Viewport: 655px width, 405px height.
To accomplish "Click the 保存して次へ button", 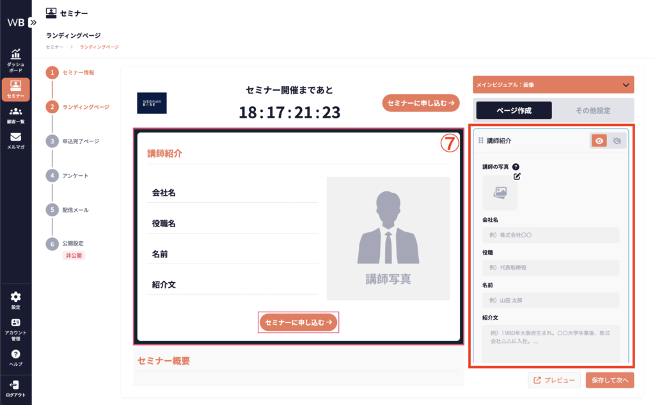I will pyautogui.click(x=610, y=380).
